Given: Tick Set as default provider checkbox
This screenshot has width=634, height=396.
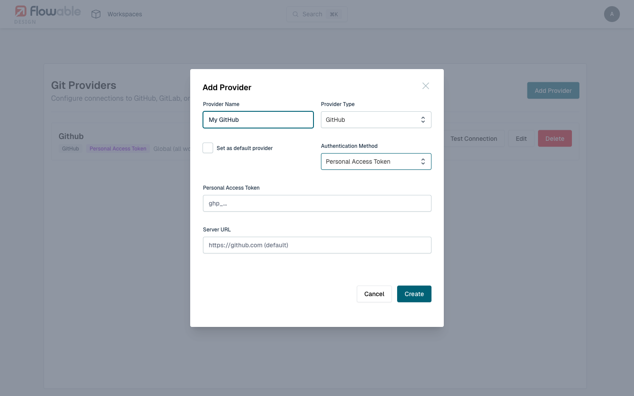Looking at the screenshot, I should [x=208, y=148].
